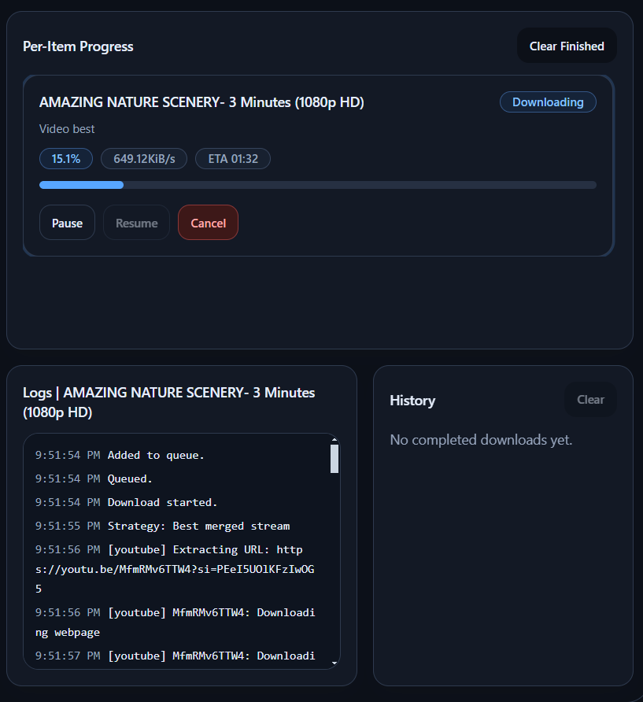Select the 649.12KiB/s speed indicator
This screenshot has width=643, height=702.
point(143,158)
